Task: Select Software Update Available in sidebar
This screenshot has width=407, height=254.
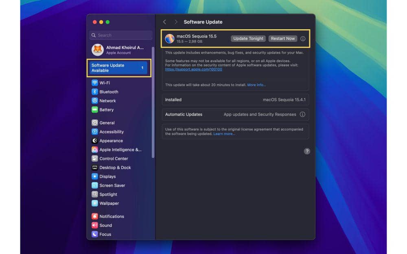Action: [x=118, y=68]
